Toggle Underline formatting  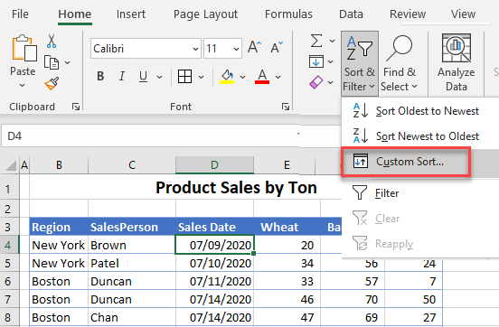143,77
